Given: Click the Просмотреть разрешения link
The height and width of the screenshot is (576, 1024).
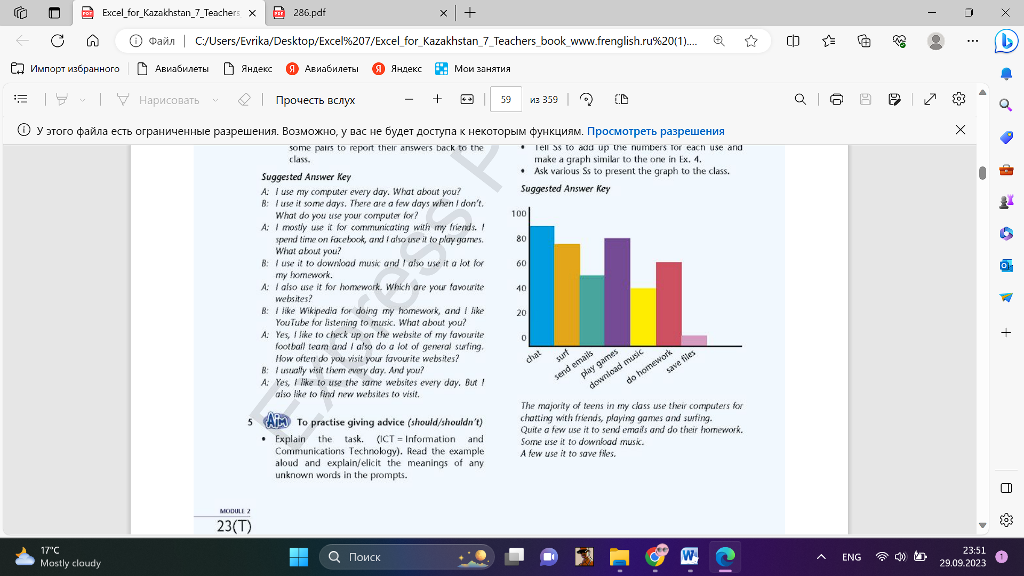Looking at the screenshot, I should pyautogui.click(x=655, y=131).
